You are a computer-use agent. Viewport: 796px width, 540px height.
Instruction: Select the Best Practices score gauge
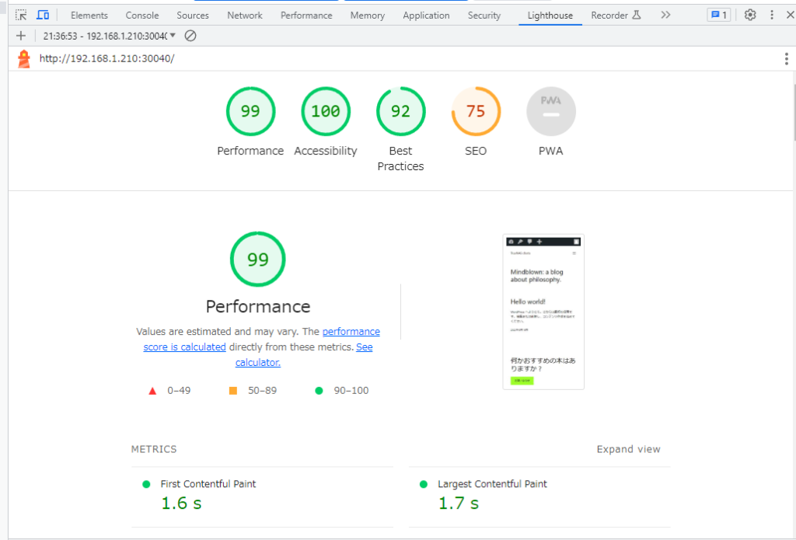pyautogui.click(x=400, y=111)
